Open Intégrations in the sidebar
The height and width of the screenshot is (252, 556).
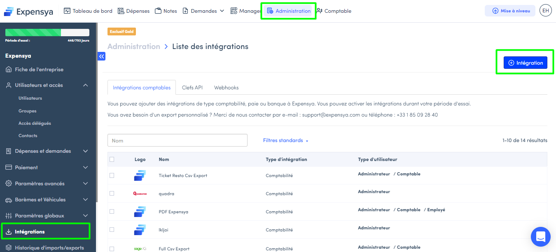tap(46, 232)
